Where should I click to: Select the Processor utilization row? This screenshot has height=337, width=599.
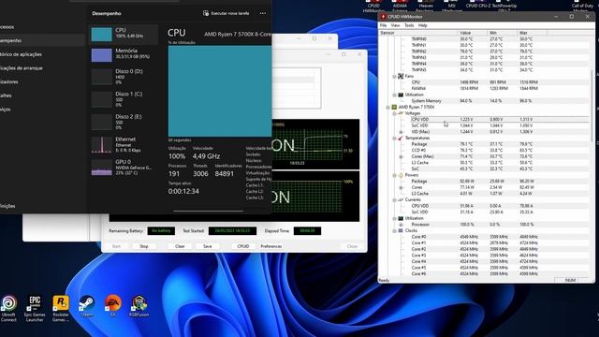pyautogui.click(x=499, y=225)
